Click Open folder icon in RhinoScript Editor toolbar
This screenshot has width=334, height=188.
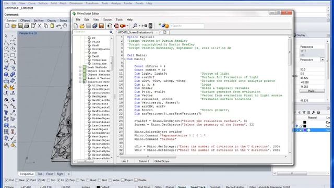[x=82, y=26]
